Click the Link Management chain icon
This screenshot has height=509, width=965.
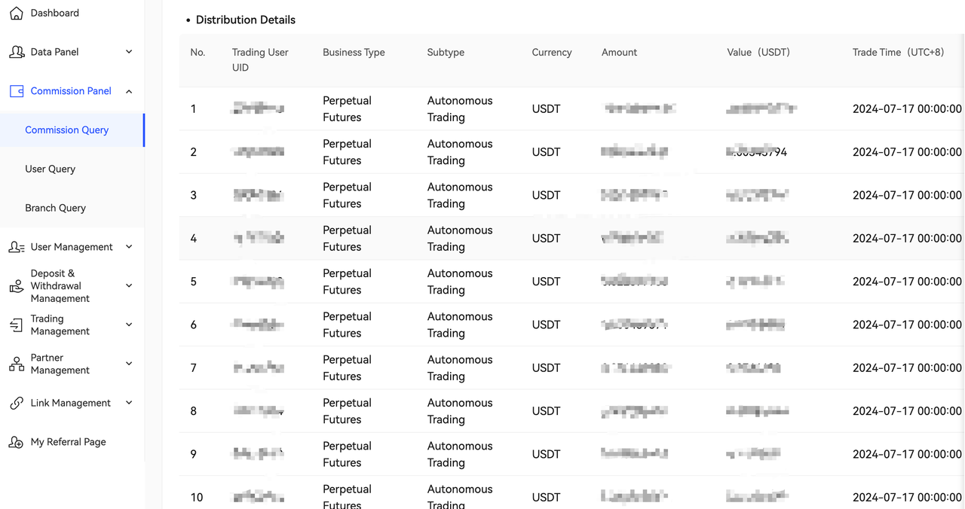(x=16, y=403)
